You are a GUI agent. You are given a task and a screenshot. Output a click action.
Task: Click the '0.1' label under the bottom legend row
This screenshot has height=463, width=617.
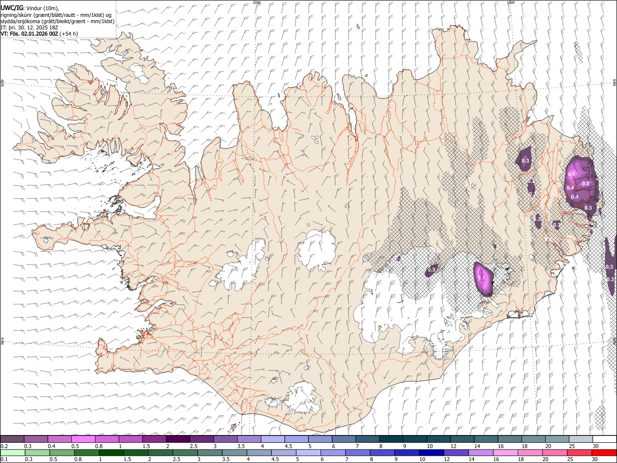4,459
